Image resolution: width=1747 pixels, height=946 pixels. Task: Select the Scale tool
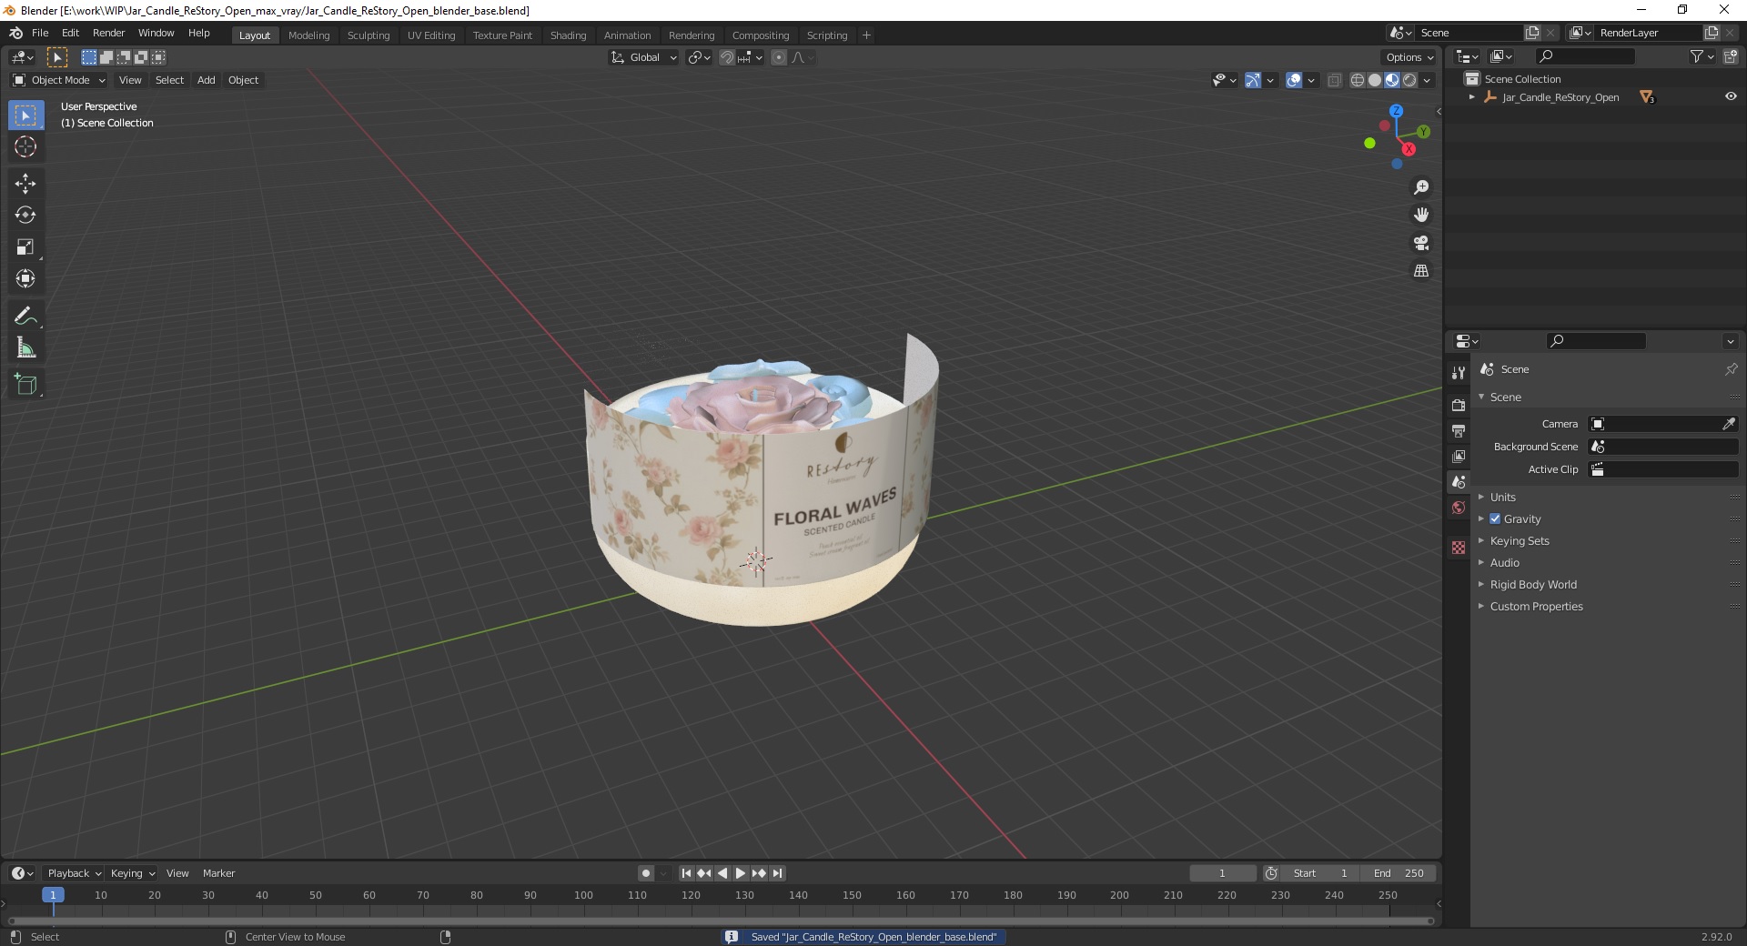click(x=25, y=247)
